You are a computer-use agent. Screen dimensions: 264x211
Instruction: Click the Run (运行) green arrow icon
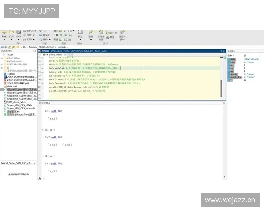point(91,33)
